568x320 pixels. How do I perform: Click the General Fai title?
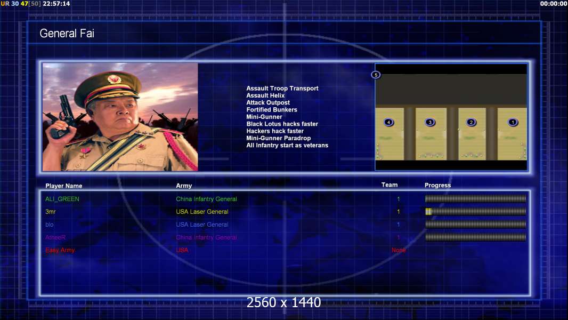(x=67, y=34)
